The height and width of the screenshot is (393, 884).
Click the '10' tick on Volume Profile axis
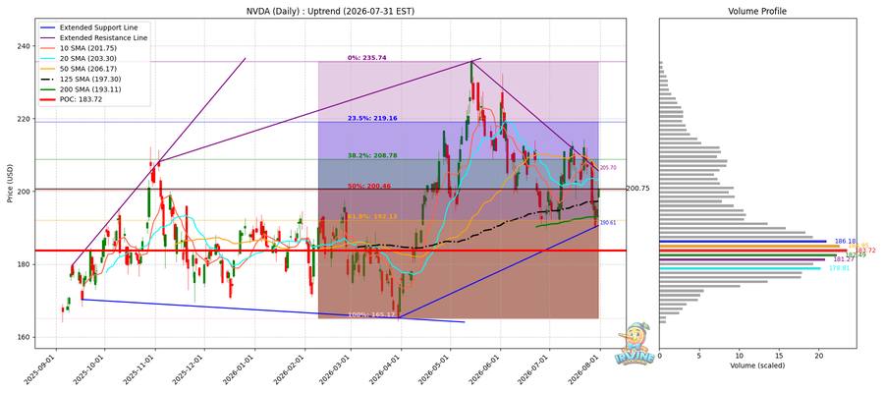(739, 356)
